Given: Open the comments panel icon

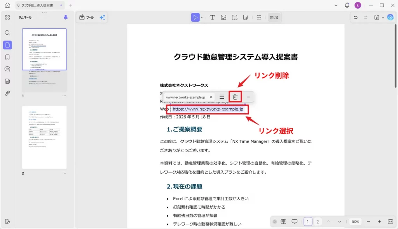Looking at the screenshot, I should (x=7, y=69).
